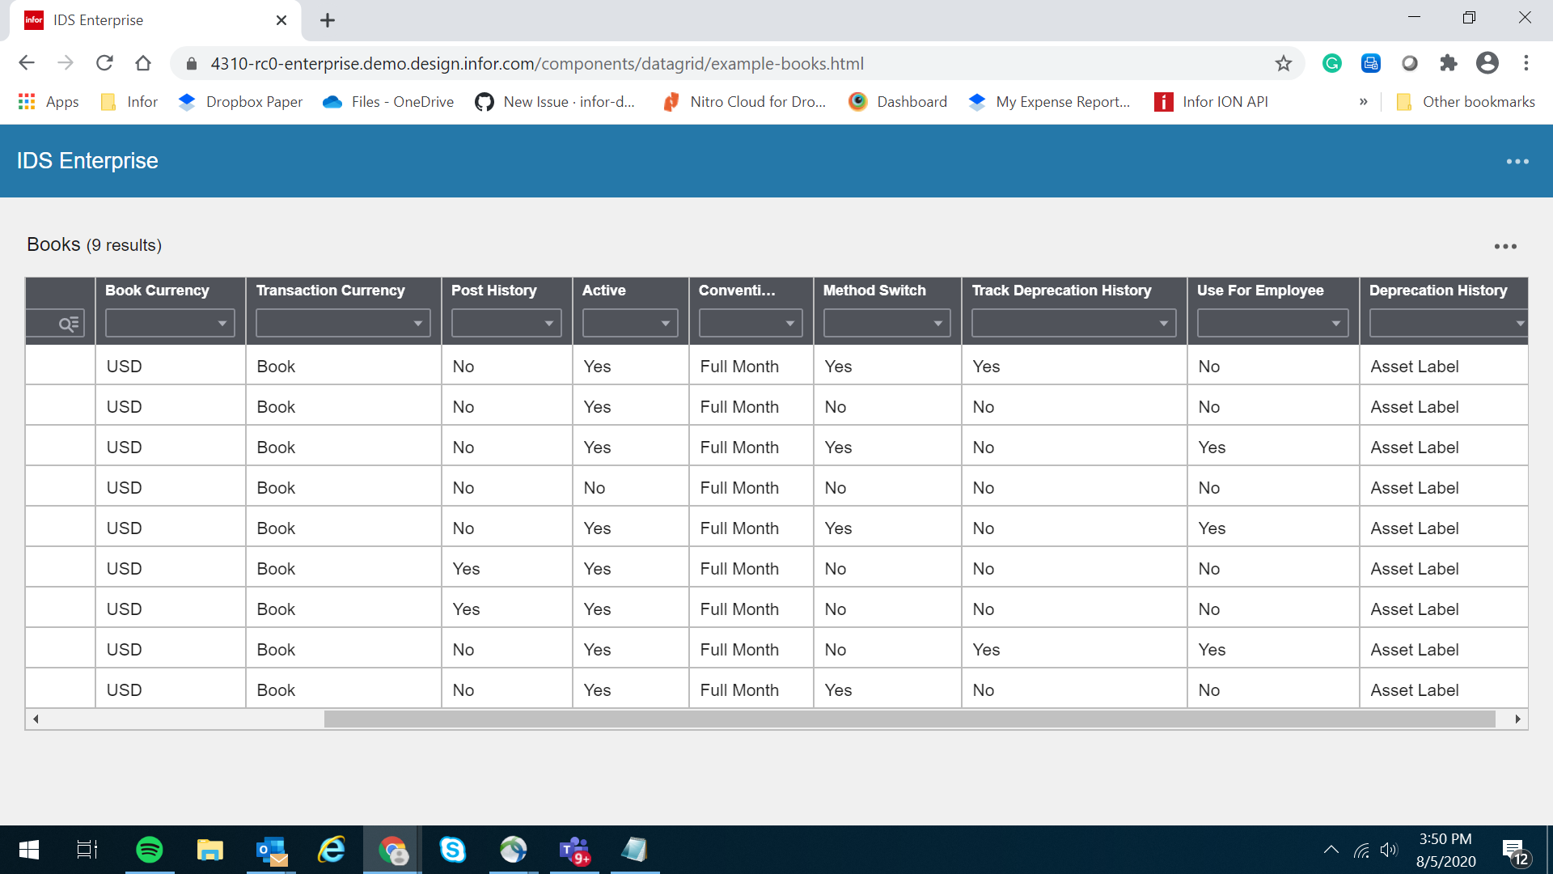Open the Book Currency filter dropdown
Screen dimensions: 1553x874
coord(170,324)
